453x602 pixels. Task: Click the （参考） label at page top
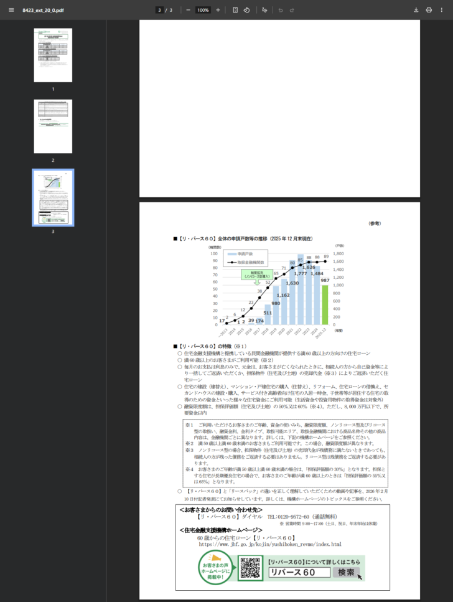click(x=375, y=223)
